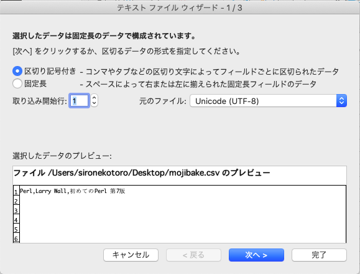Click the キャンセル button
Screen dimensions: 360x274
131,255
